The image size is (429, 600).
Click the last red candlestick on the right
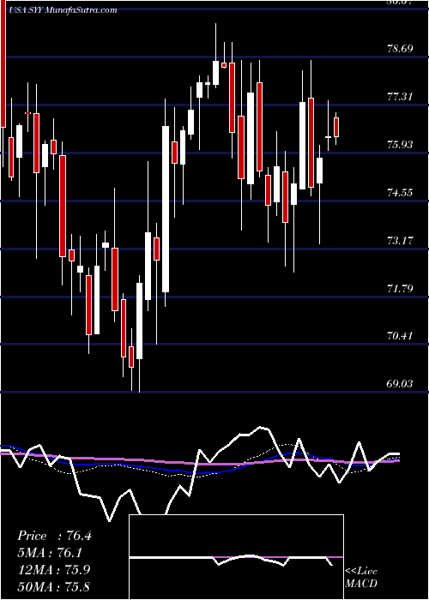point(336,128)
